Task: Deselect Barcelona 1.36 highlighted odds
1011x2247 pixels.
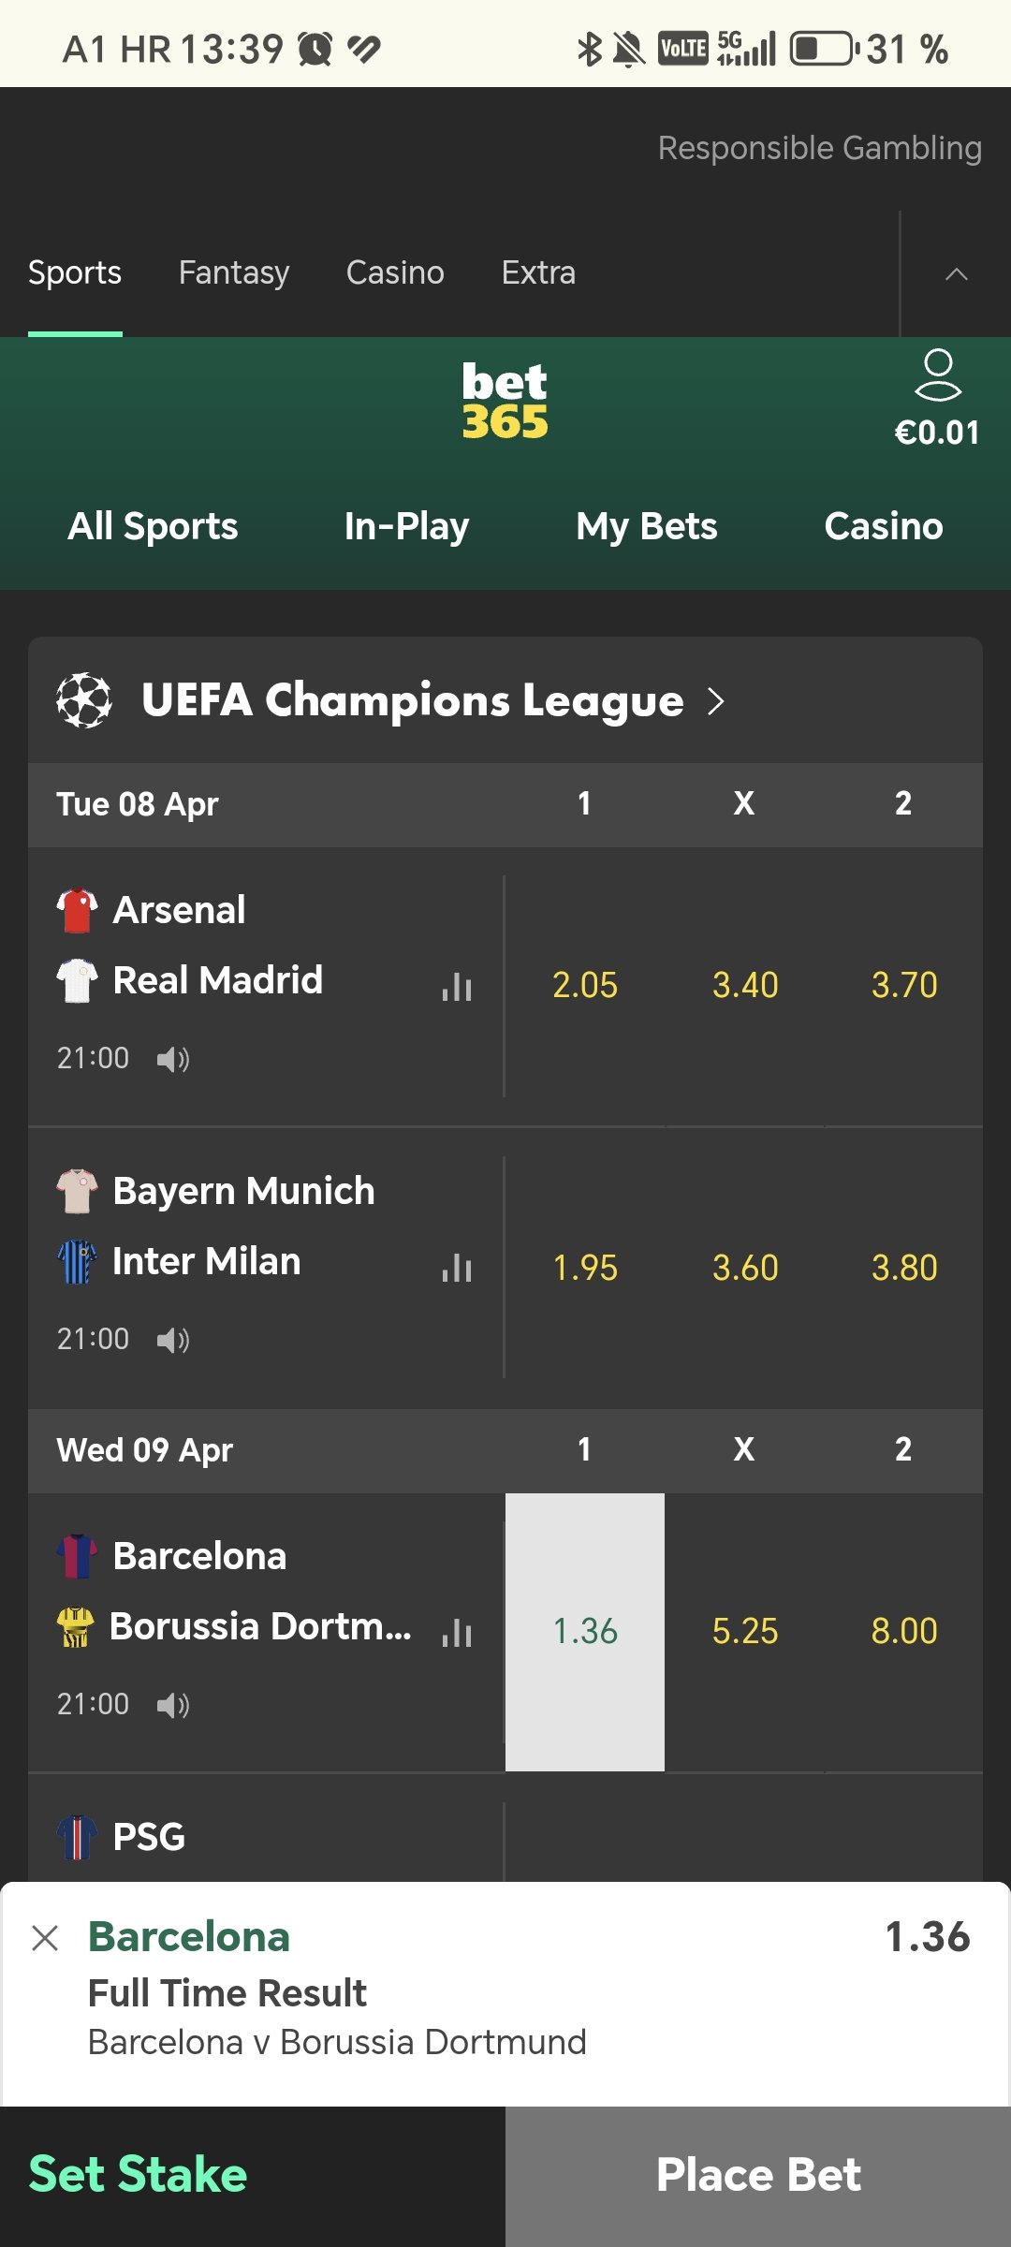Action: (x=585, y=1632)
